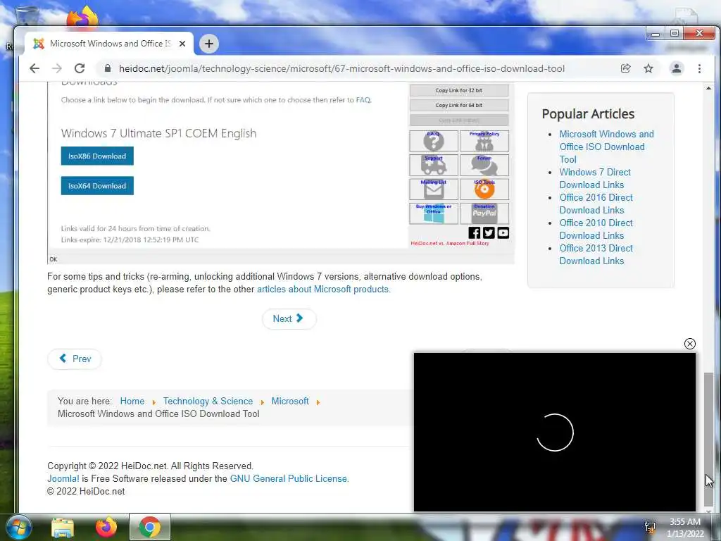Bookmark this page with the star icon
The image size is (721, 541).
(x=648, y=68)
